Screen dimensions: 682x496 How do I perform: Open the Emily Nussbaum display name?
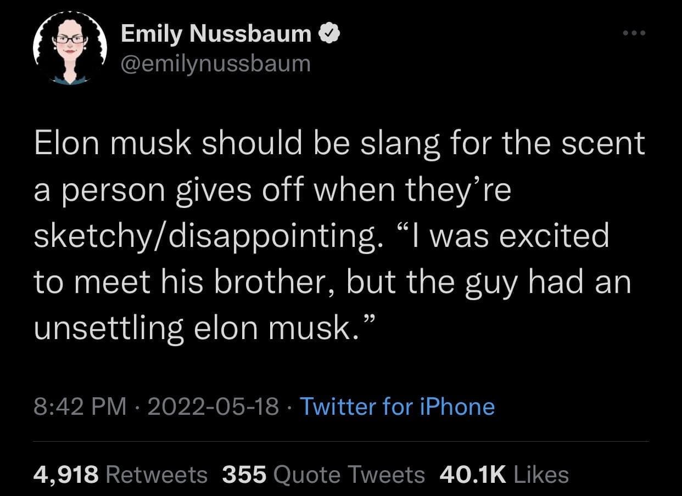coord(216,35)
